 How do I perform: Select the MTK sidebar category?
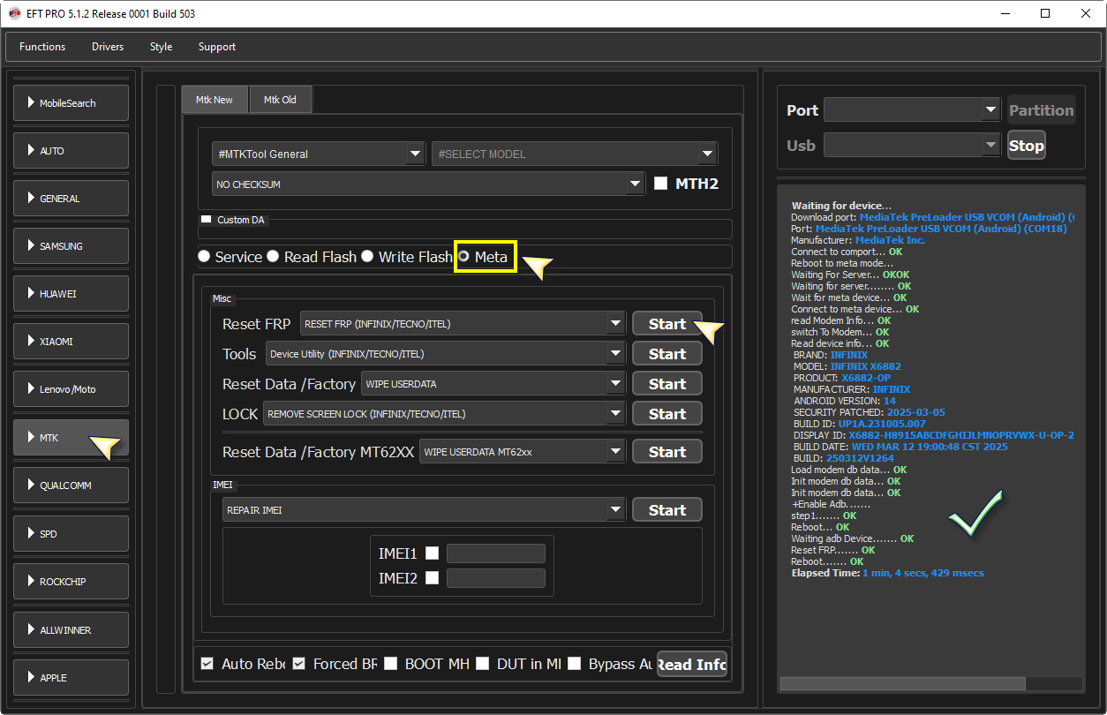click(x=72, y=438)
